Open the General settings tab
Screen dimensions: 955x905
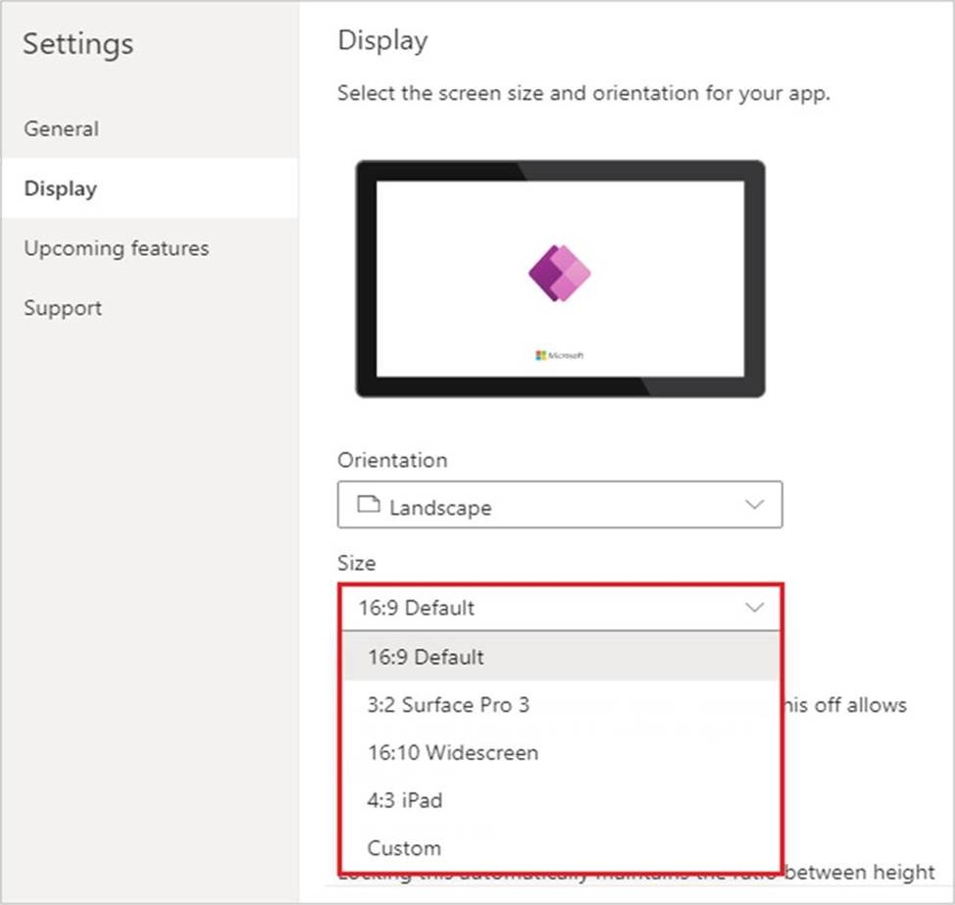(x=62, y=128)
